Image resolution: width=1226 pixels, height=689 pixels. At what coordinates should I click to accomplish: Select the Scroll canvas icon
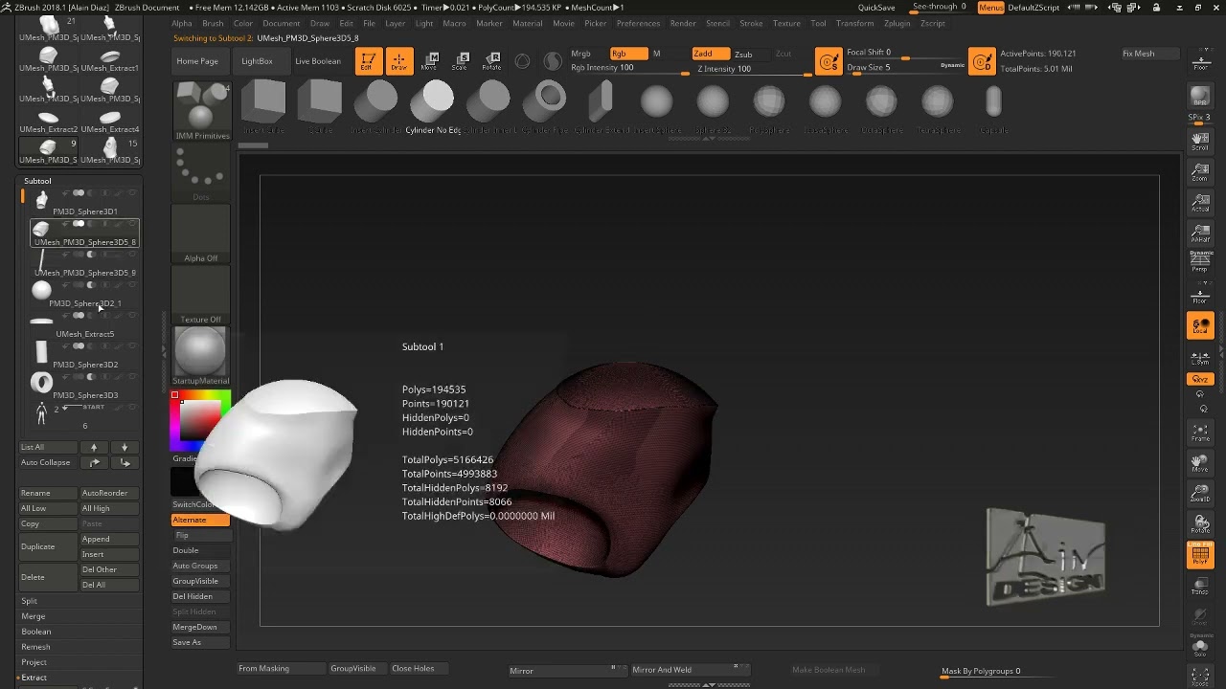coord(1200,143)
